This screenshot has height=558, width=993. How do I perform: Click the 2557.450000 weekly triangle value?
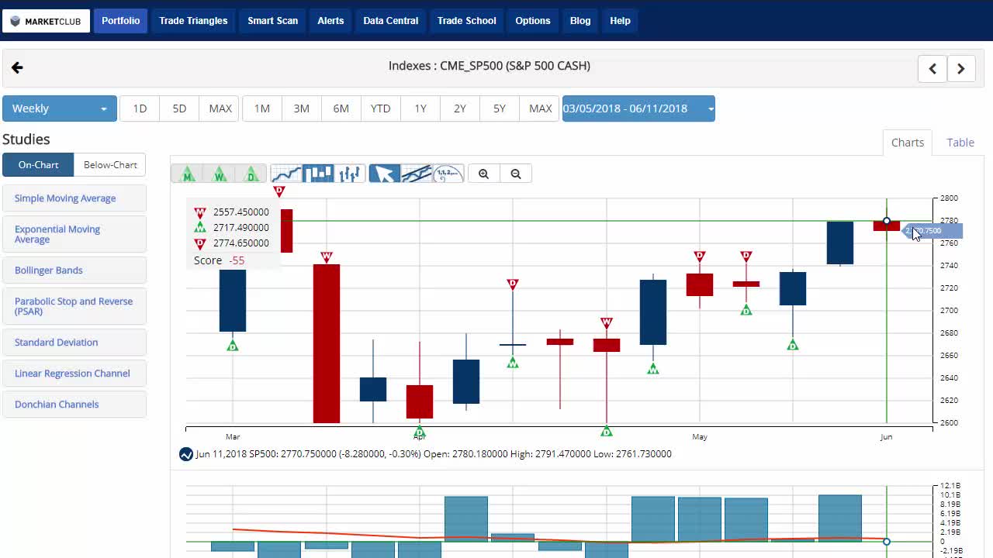pyautogui.click(x=241, y=212)
